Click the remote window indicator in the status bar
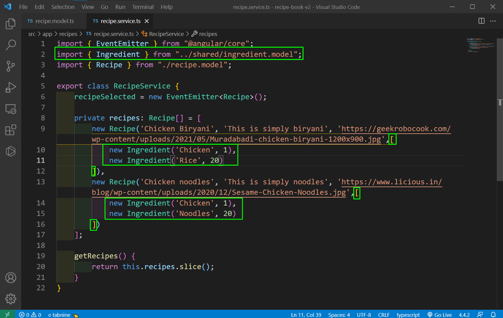 tap(8, 315)
